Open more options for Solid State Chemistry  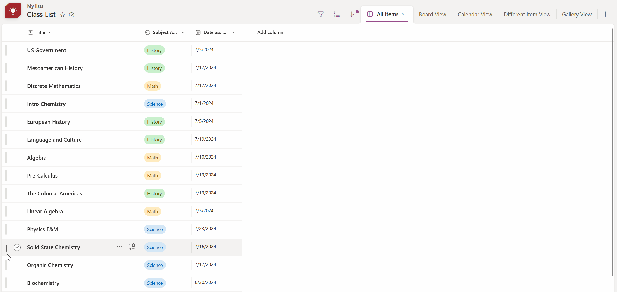point(119,247)
